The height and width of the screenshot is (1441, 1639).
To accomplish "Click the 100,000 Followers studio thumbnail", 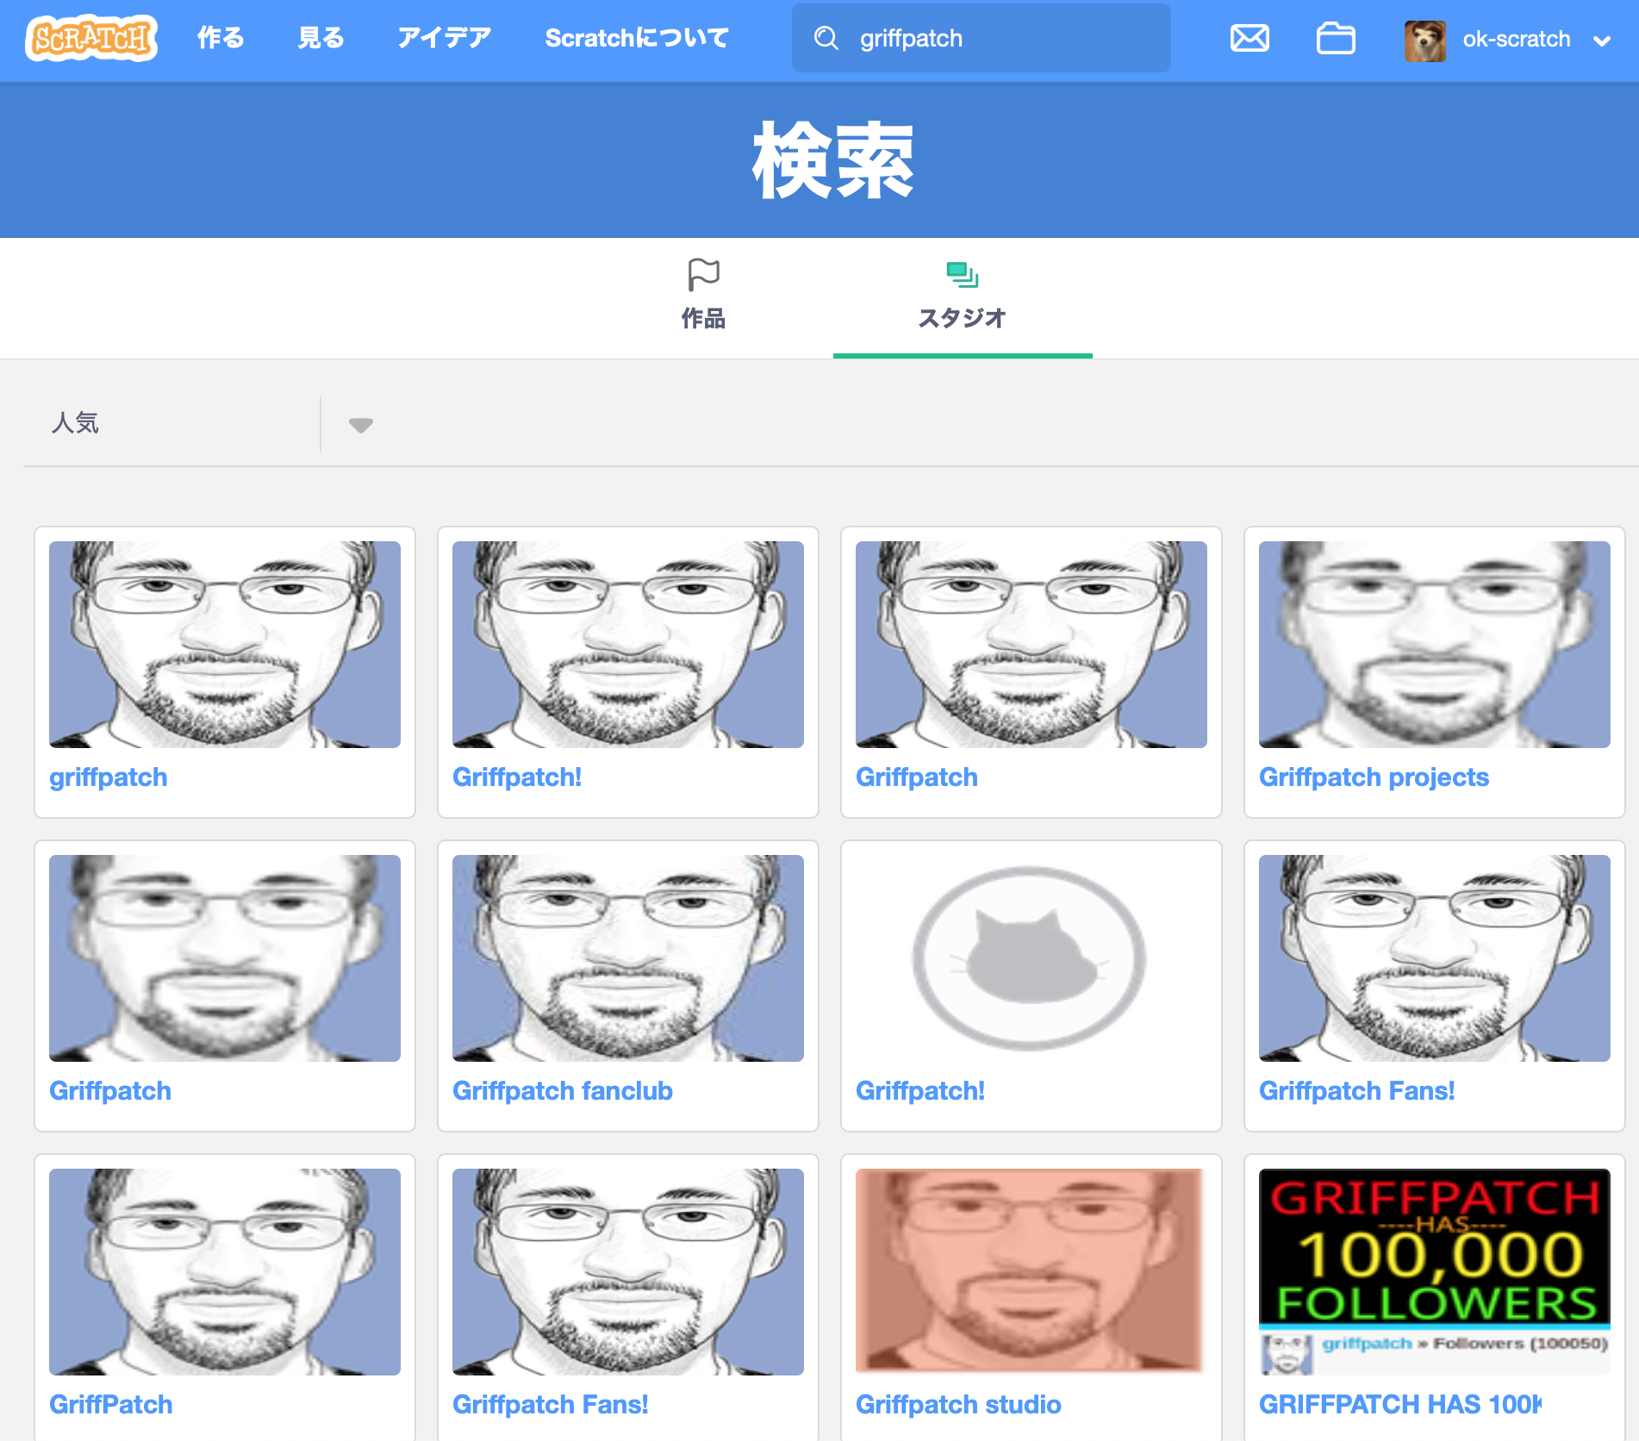I will (1434, 1271).
